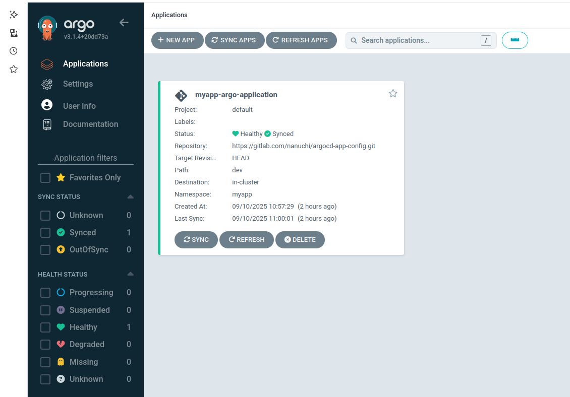The image size is (570, 397).
Task: Favorite myapp-argo-application with the star icon
Action: click(x=393, y=93)
